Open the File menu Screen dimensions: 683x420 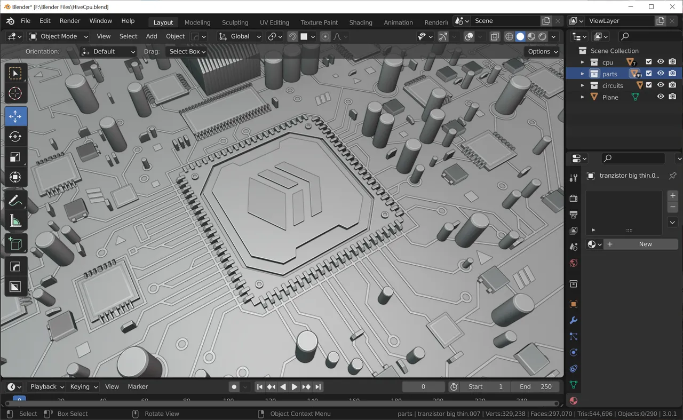[x=26, y=21]
